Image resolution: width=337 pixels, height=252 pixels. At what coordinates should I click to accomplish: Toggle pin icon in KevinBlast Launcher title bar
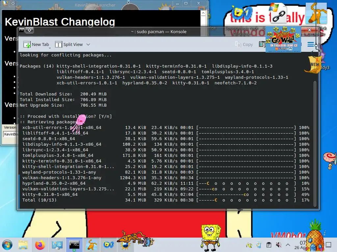(x=13, y=3)
